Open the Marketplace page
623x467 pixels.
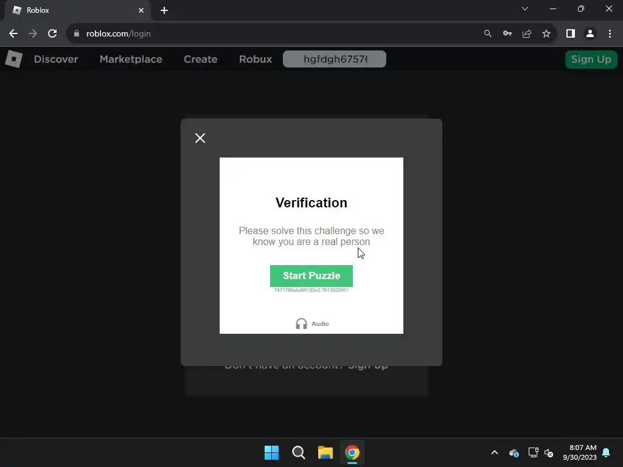[131, 59]
